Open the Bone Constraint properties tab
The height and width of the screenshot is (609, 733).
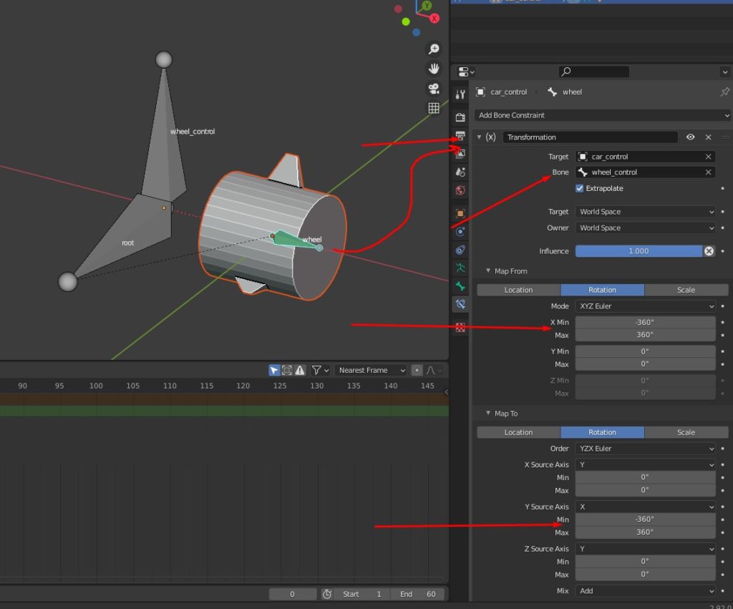[x=460, y=304]
